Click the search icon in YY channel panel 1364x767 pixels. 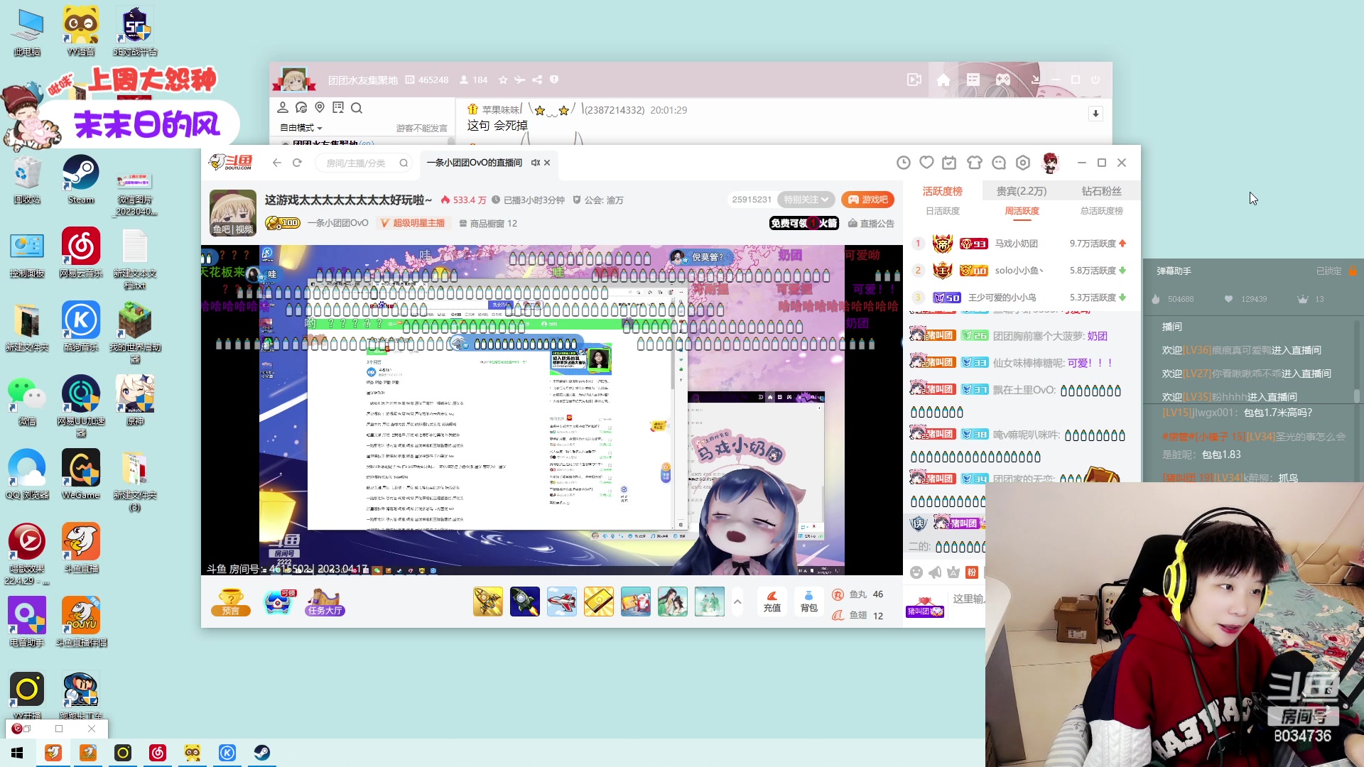(x=357, y=107)
